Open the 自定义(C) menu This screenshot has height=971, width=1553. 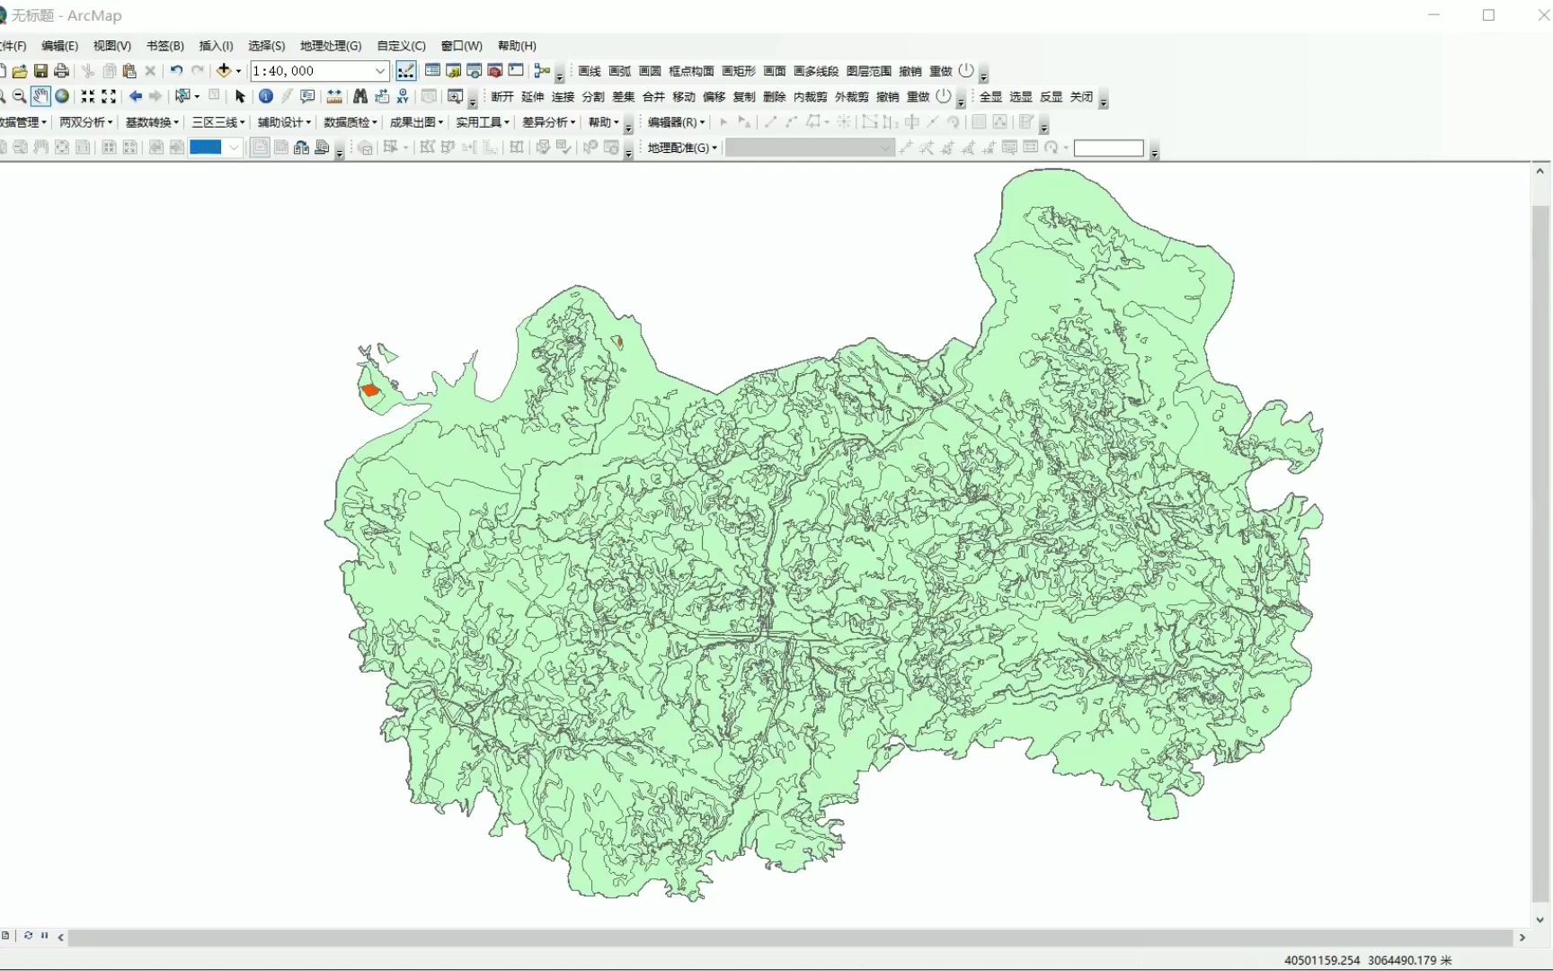401,46
